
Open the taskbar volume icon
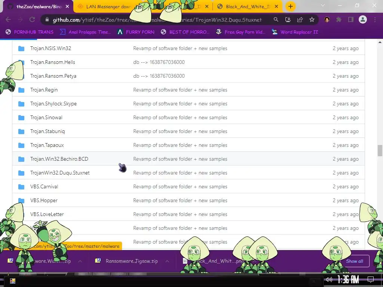click(329, 280)
